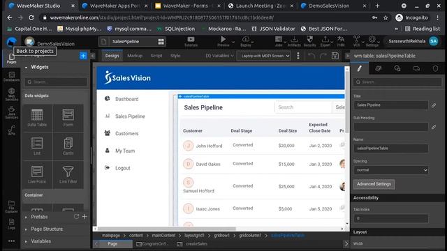This screenshot has width=447, height=251.
Task: Click Dashboard in the app menu
Action: tap(127, 99)
